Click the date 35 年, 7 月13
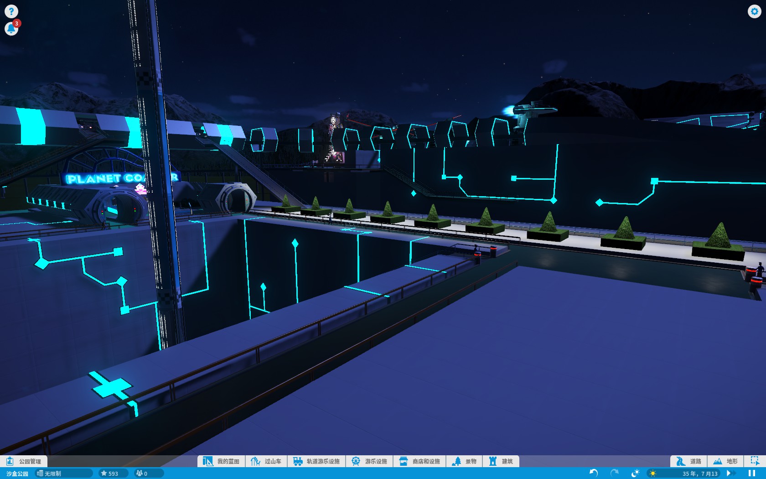Screen dimensions: 766x479 click(x=700, y=474)
